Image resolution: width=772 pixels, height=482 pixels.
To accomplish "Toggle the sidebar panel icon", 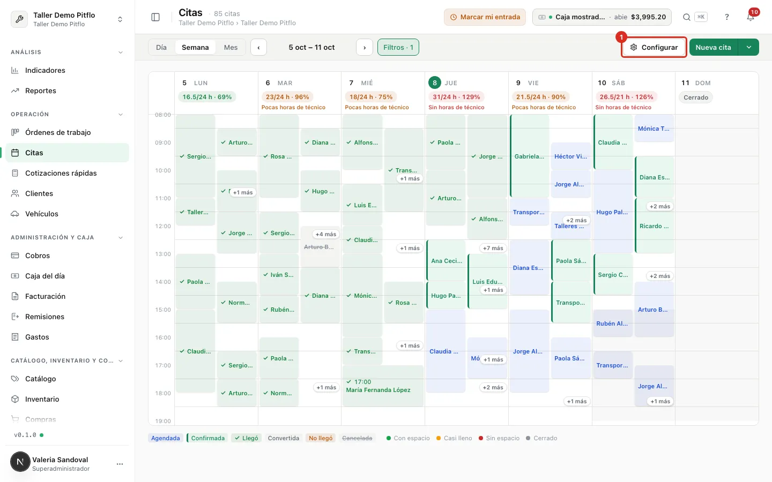I will (155, 17).
